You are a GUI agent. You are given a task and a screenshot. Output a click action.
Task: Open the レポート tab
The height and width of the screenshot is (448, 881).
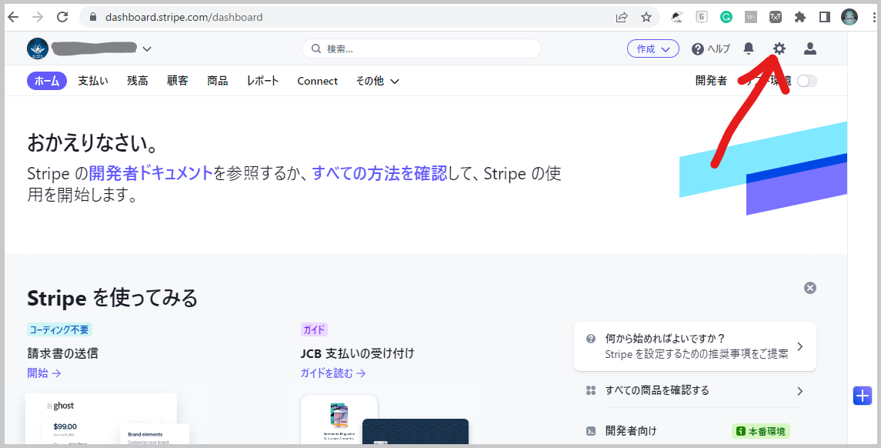pyautogui.click(x=262, y=81)
